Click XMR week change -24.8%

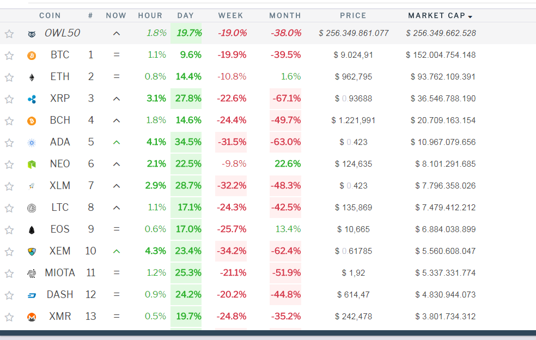tap(232, 317)
